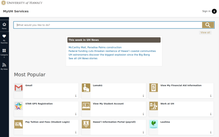Screen dimensions: 219x137
Task: Click the STAR GPS colorful star icon
Action: pos(19,106)
